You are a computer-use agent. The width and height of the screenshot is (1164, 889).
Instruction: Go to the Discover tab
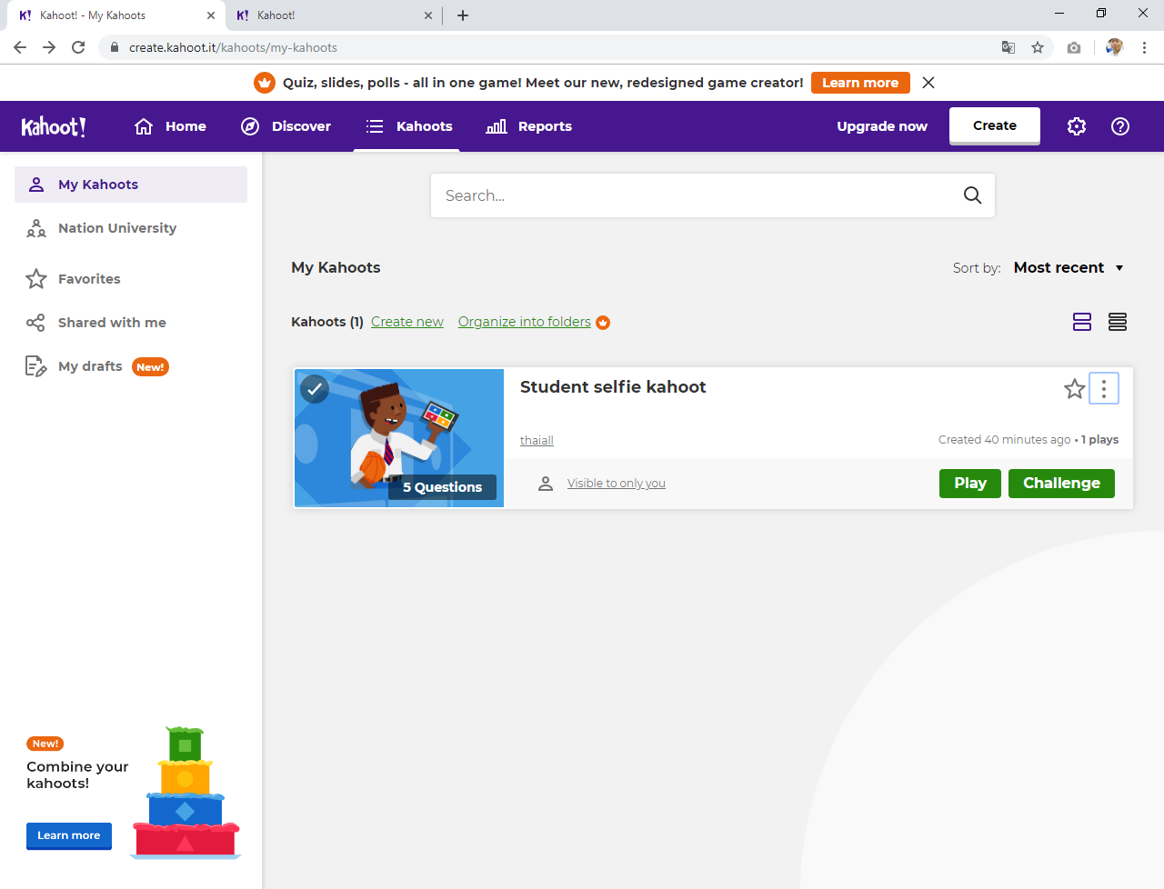point(286,126)
